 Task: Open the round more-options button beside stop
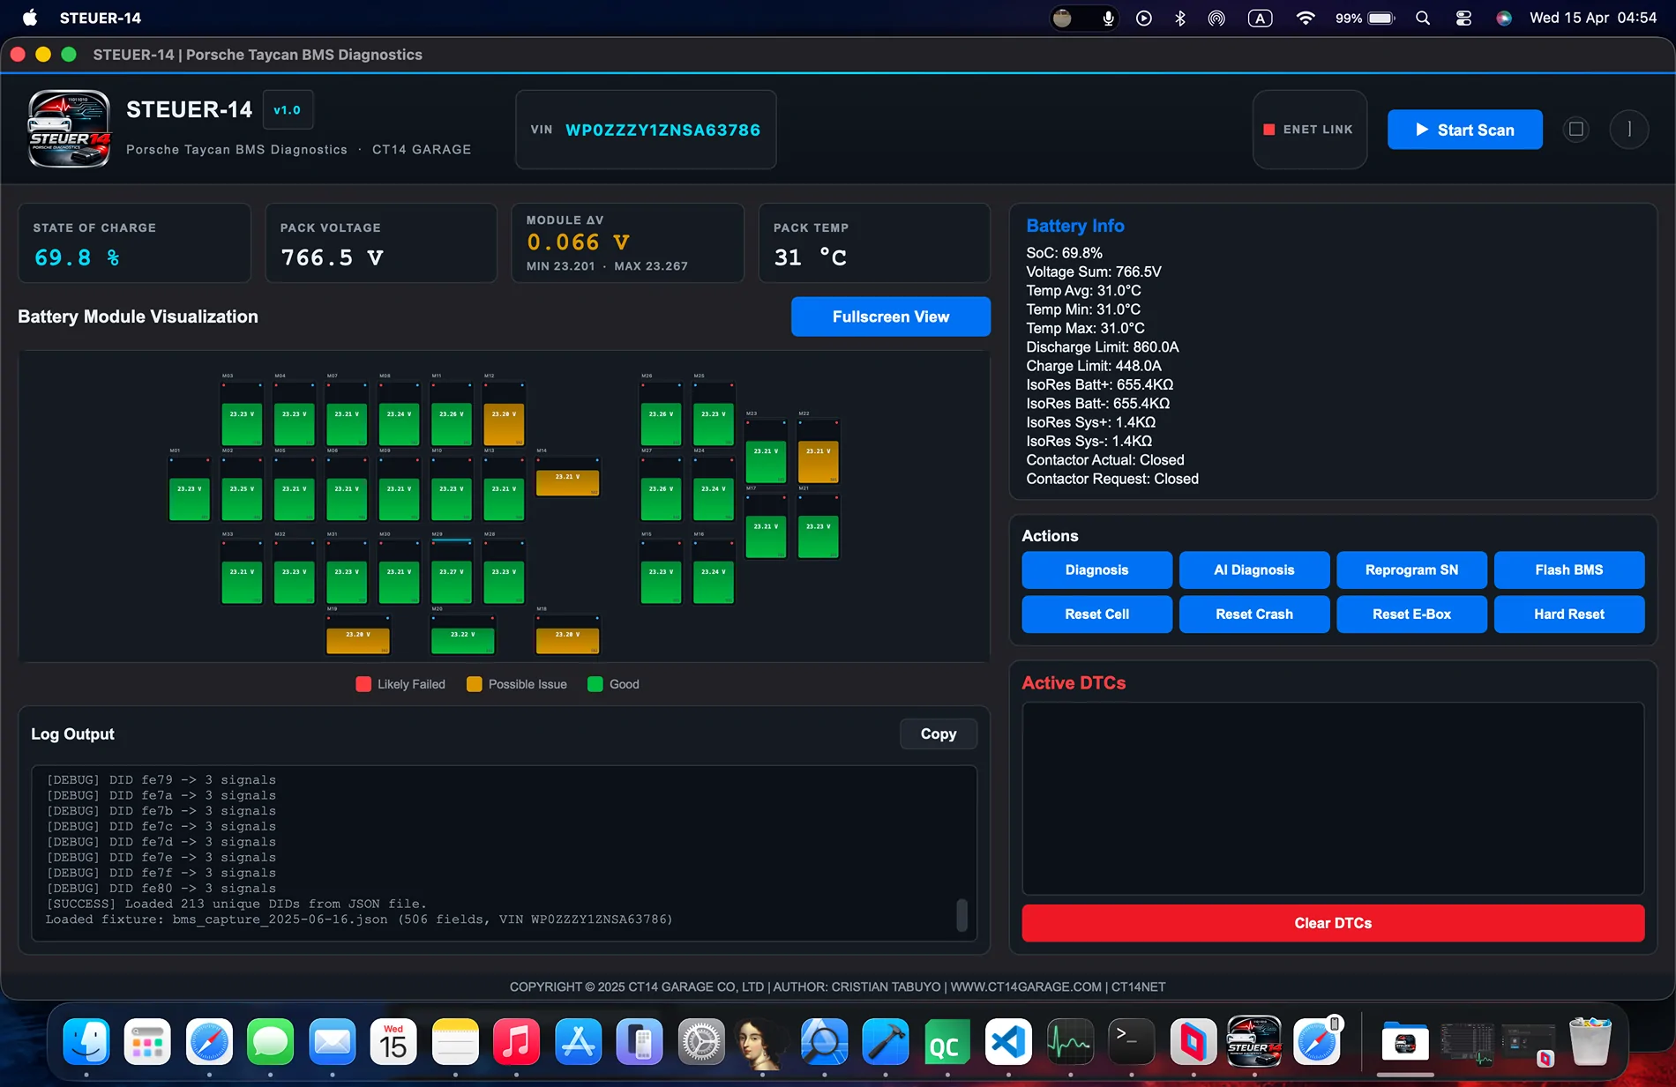click(x=1628, y=130)
